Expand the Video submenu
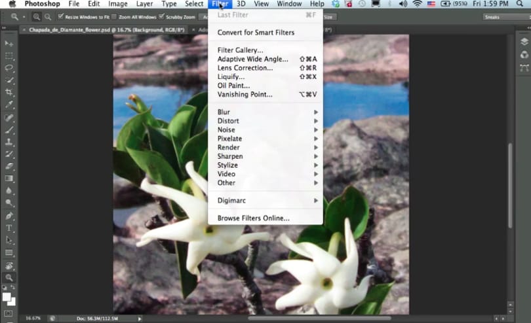 265,174
